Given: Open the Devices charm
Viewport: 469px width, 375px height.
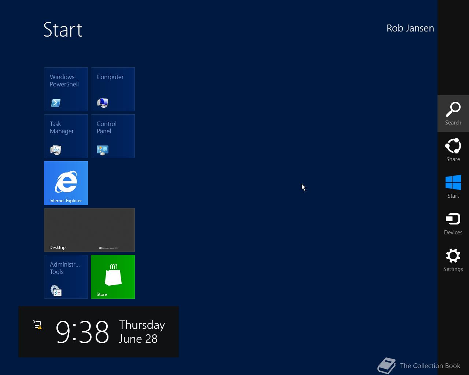Looking at the screenshot, I should tap(453, 223).
